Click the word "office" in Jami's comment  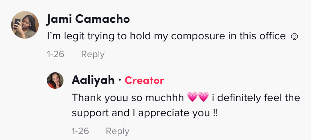[x=271, y=36]
